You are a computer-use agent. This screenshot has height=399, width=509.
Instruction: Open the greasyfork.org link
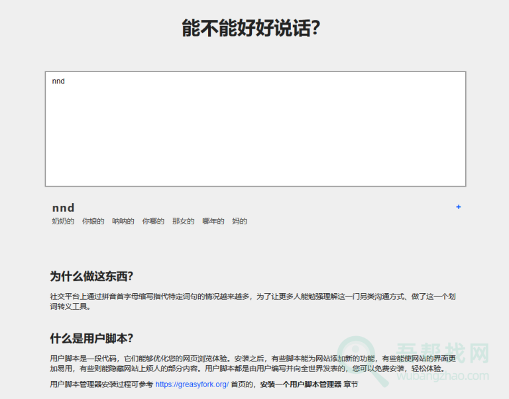click(192, 384)
